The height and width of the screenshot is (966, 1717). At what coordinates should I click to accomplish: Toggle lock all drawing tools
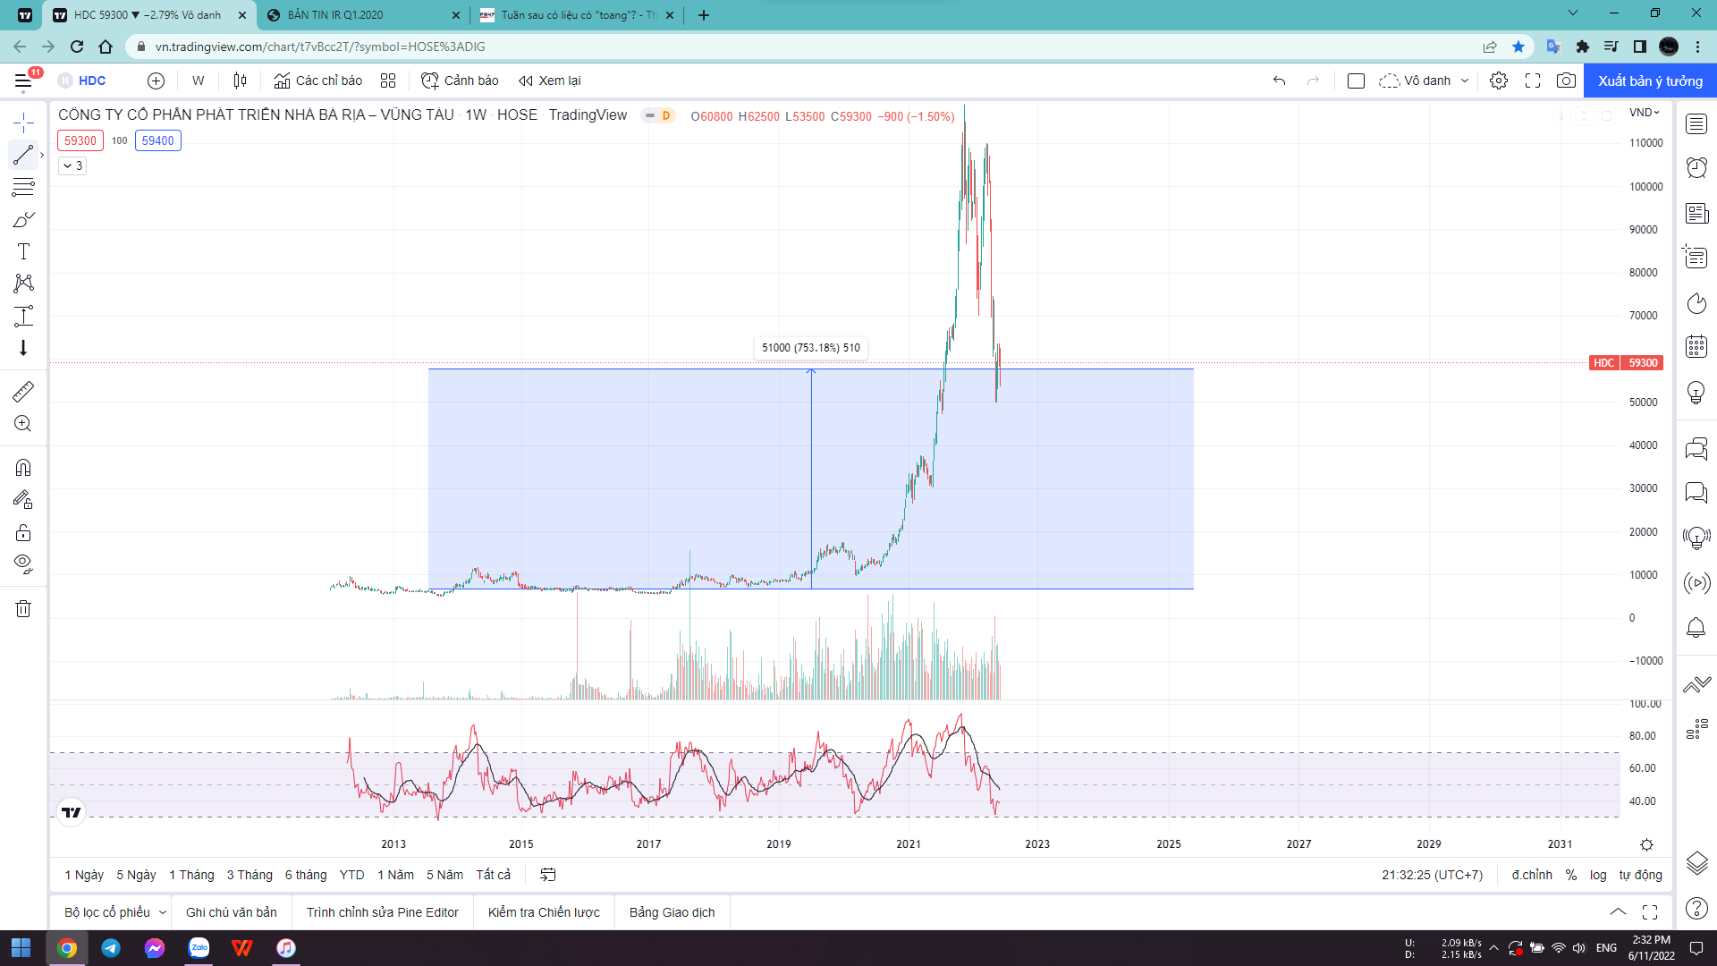23,533
